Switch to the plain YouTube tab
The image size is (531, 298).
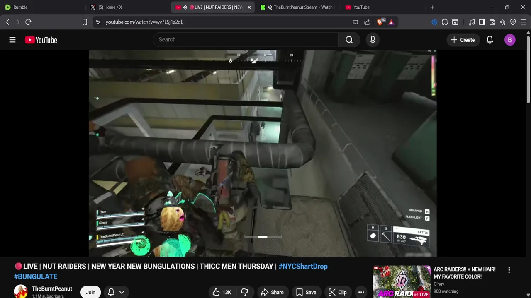point(383,7)
